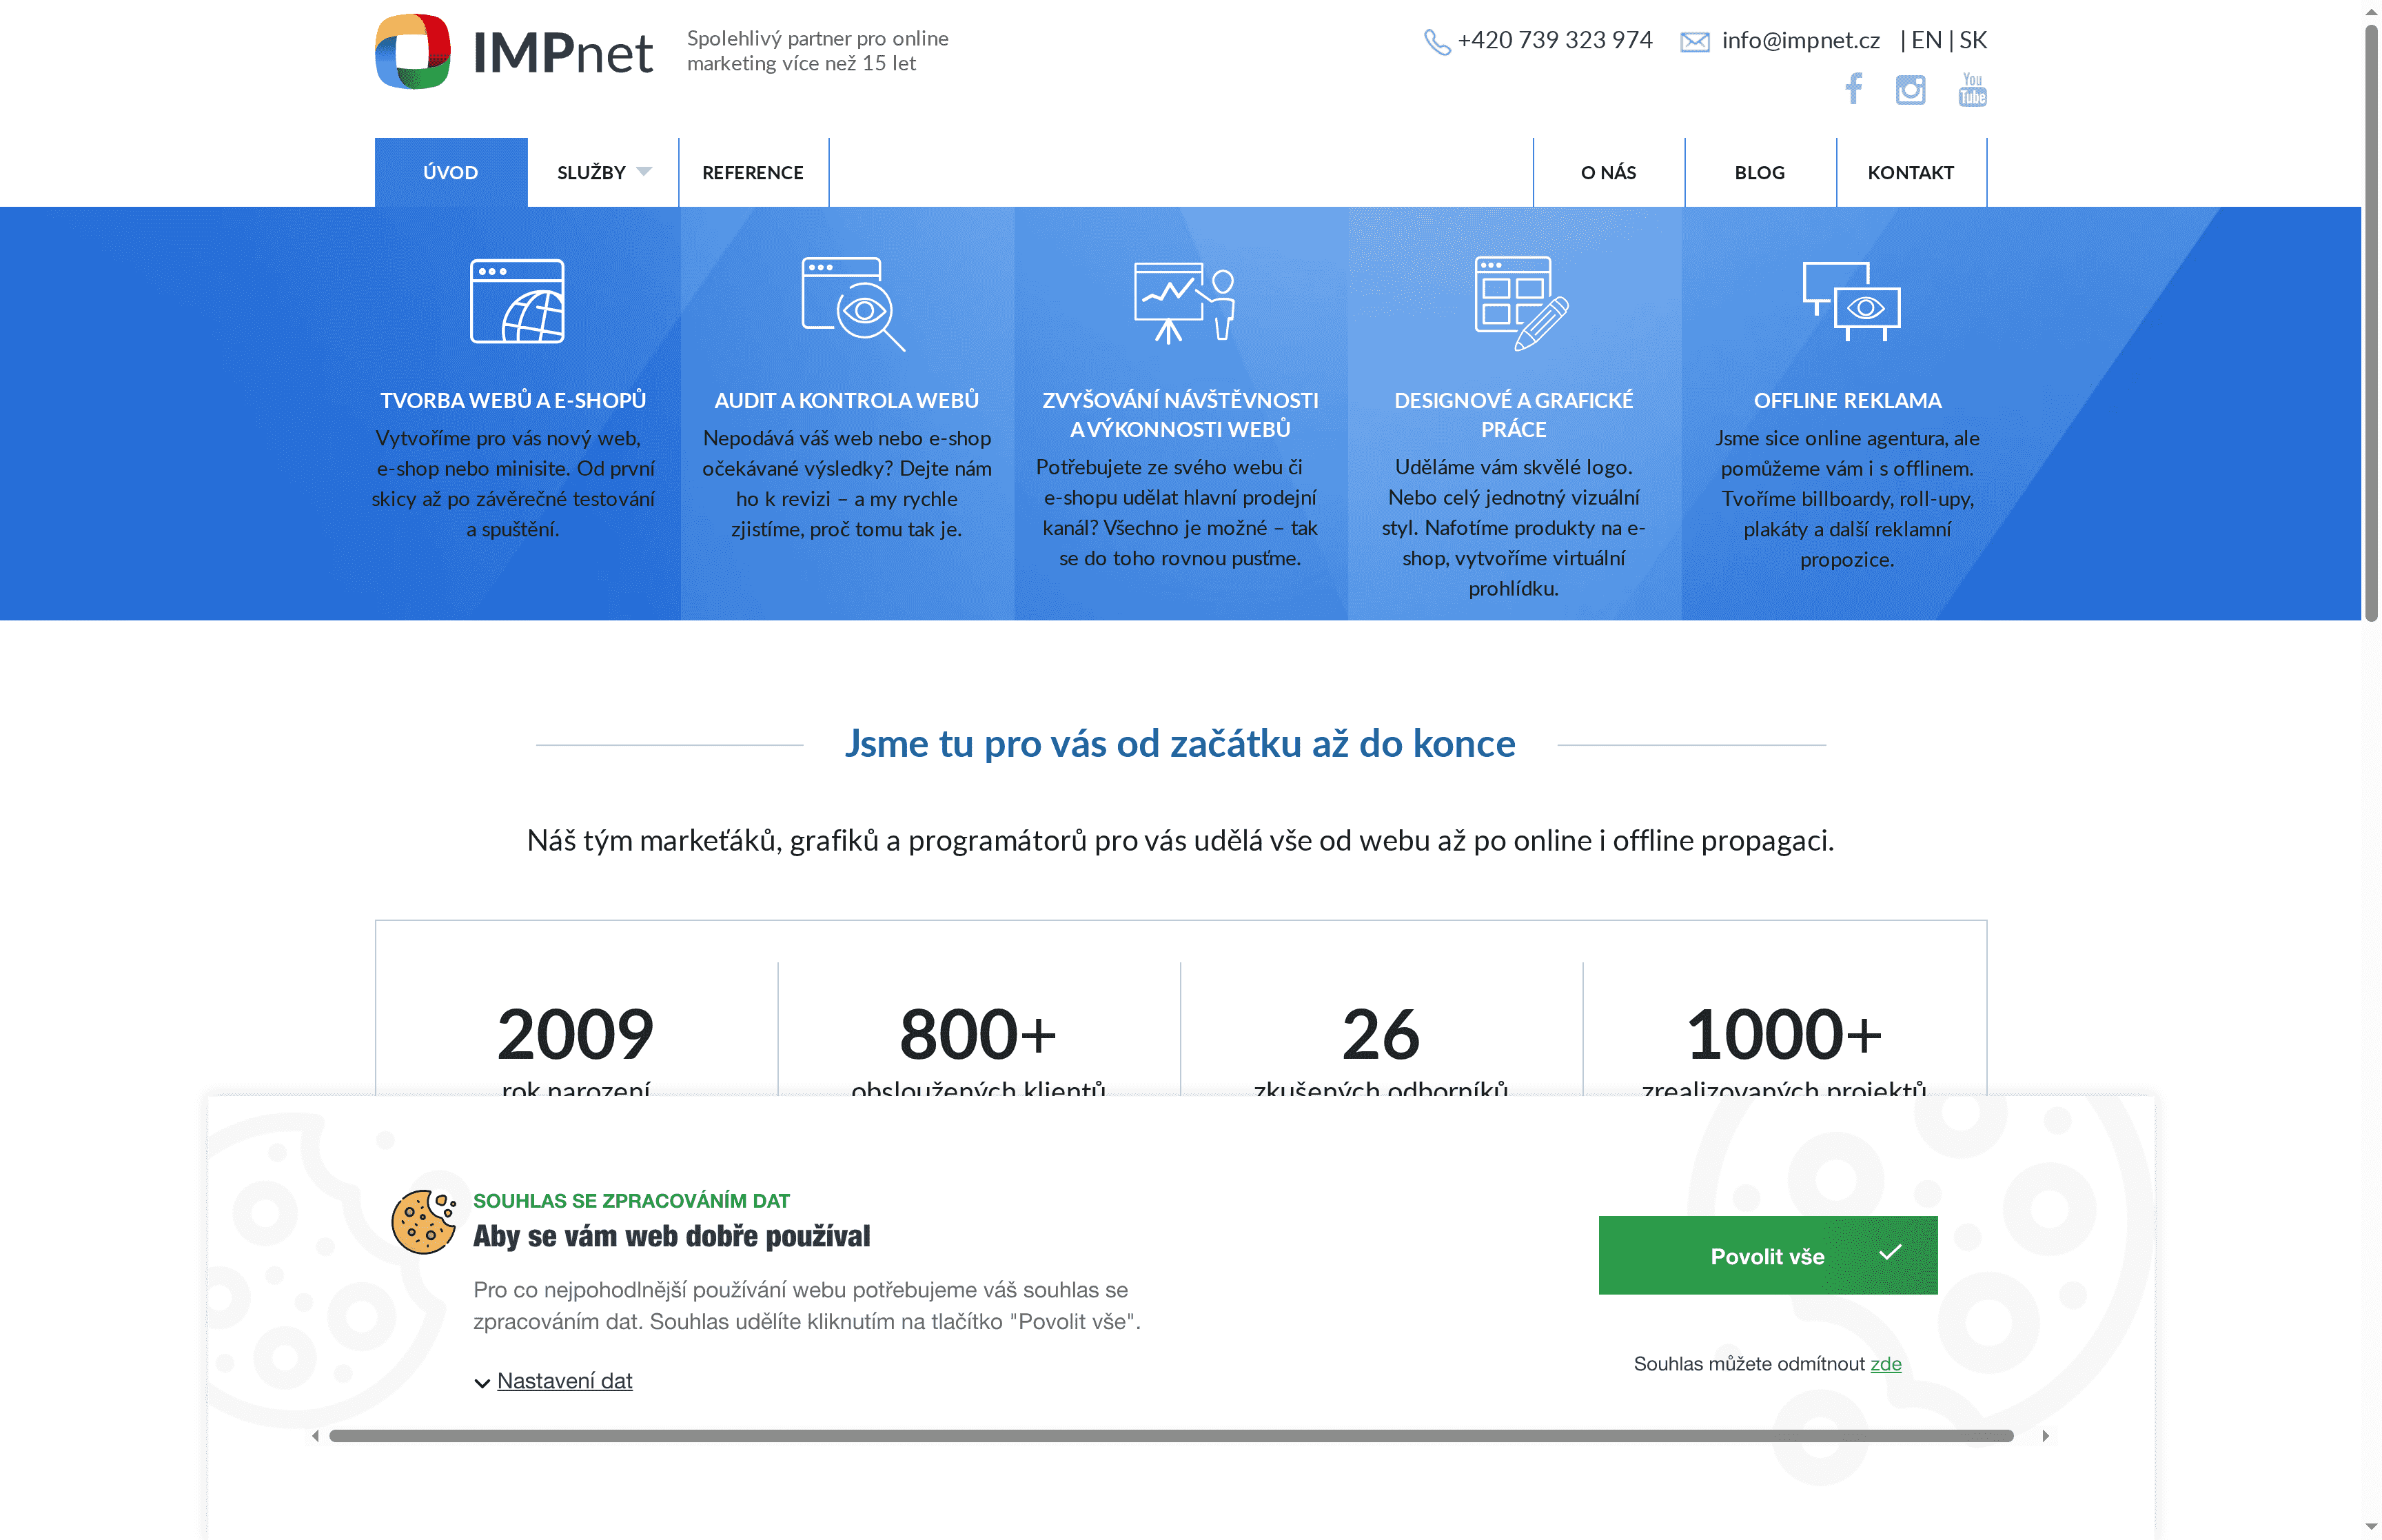2382x1540 pixels.
Task: Switch to the REFERENCE tab
Action: click(x=753, y=172)
